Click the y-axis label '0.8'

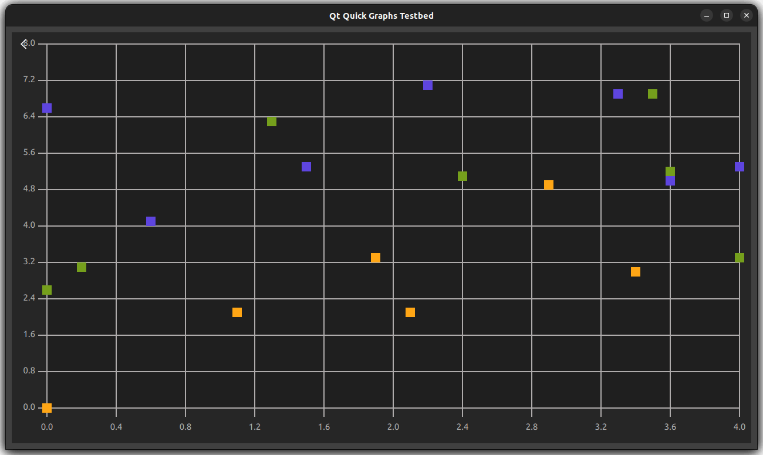click(x=29, y=371)
